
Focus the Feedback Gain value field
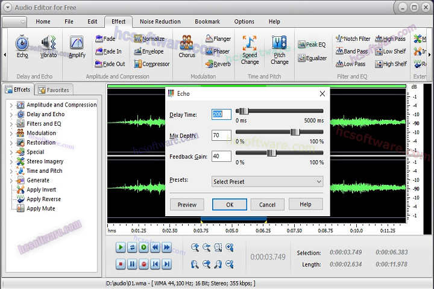tap(221, 157)
